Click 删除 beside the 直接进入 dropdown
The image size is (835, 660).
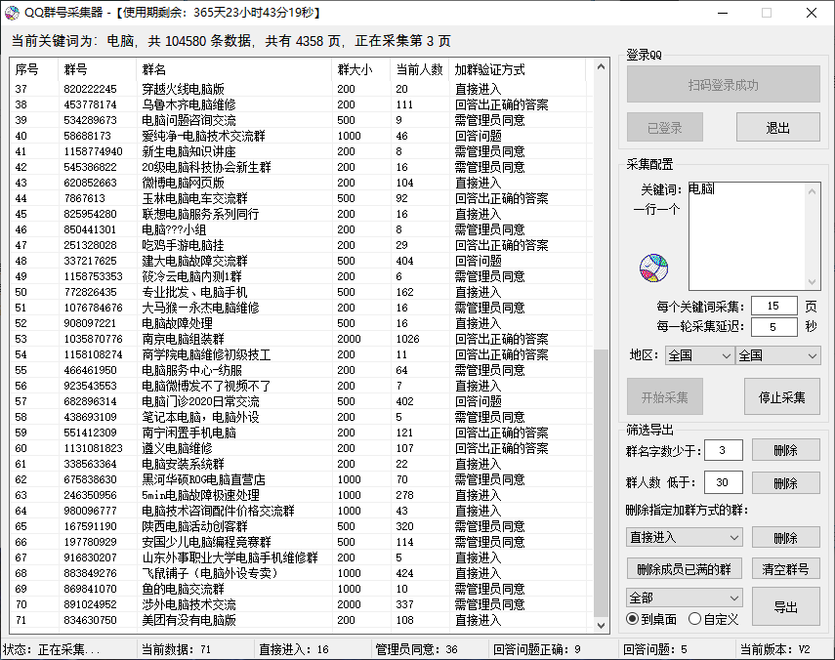785,538
